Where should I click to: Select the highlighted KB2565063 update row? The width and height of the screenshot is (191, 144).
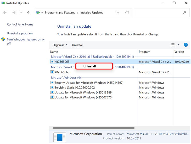[x=120, y=61]
